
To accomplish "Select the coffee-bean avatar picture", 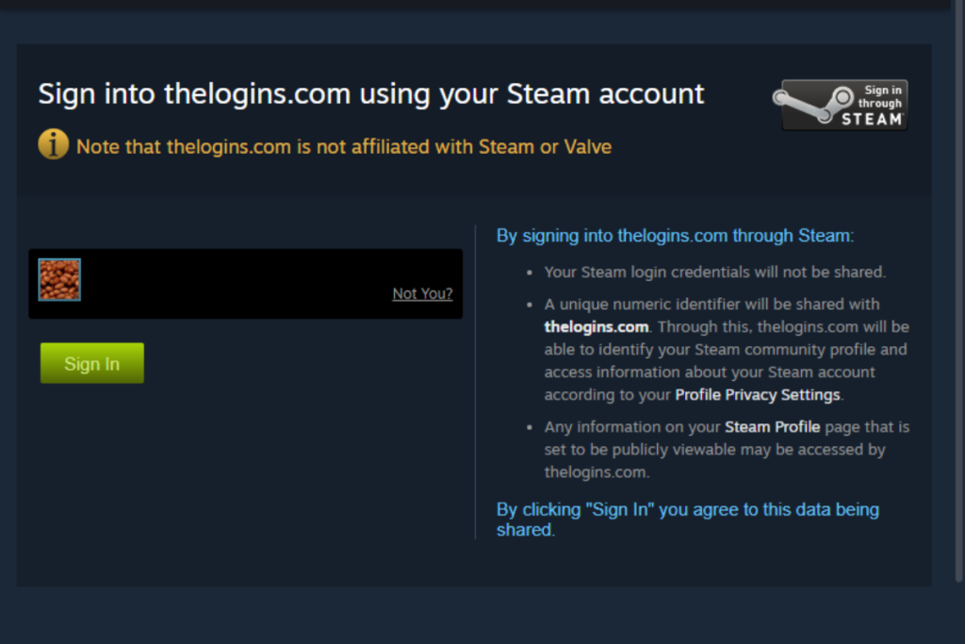I will (59, 279).
